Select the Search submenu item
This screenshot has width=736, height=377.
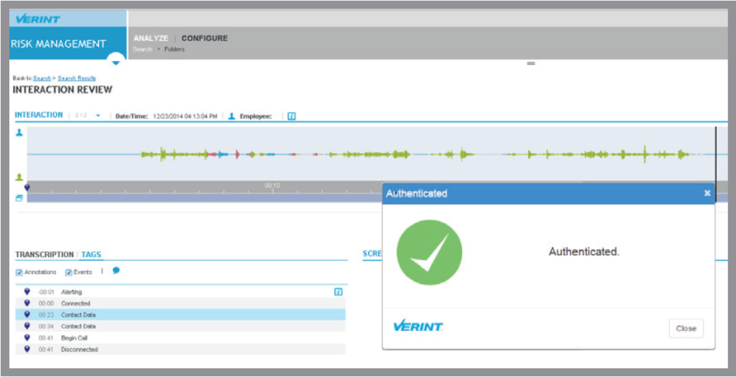pos(143,50)
